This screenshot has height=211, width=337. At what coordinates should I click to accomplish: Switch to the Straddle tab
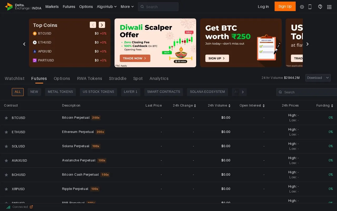click(x=118, y=78)
